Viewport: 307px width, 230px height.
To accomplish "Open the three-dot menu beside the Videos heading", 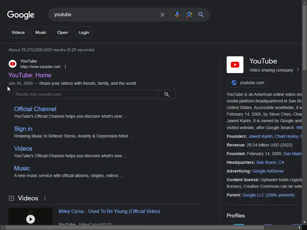I will [x=45, y=199].
